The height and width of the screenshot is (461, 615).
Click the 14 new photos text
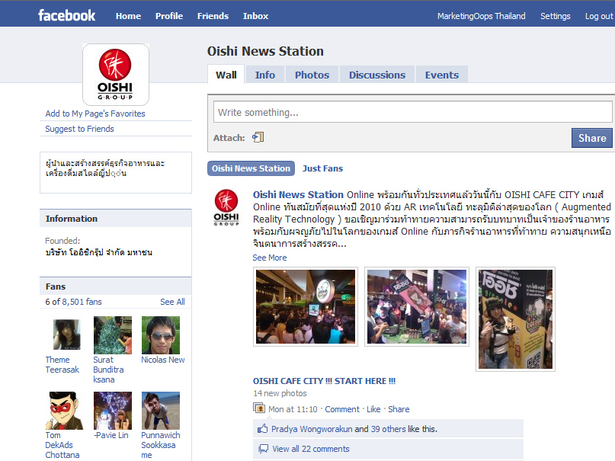280,393
